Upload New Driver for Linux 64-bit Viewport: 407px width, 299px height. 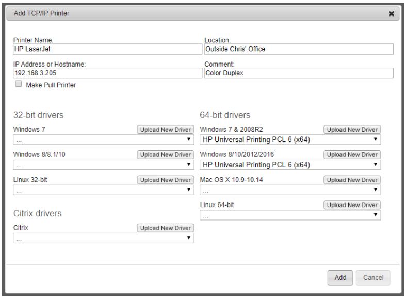pos(352,206)
